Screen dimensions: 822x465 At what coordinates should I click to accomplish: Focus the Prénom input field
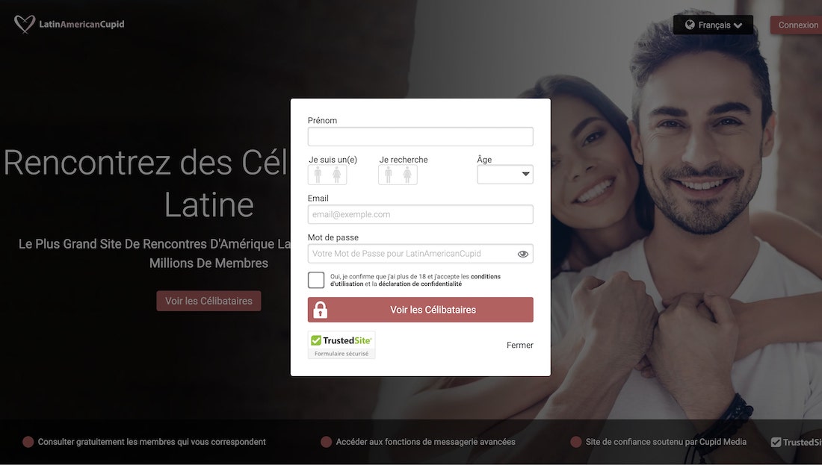pyautogui.click(x=421, y=137)
